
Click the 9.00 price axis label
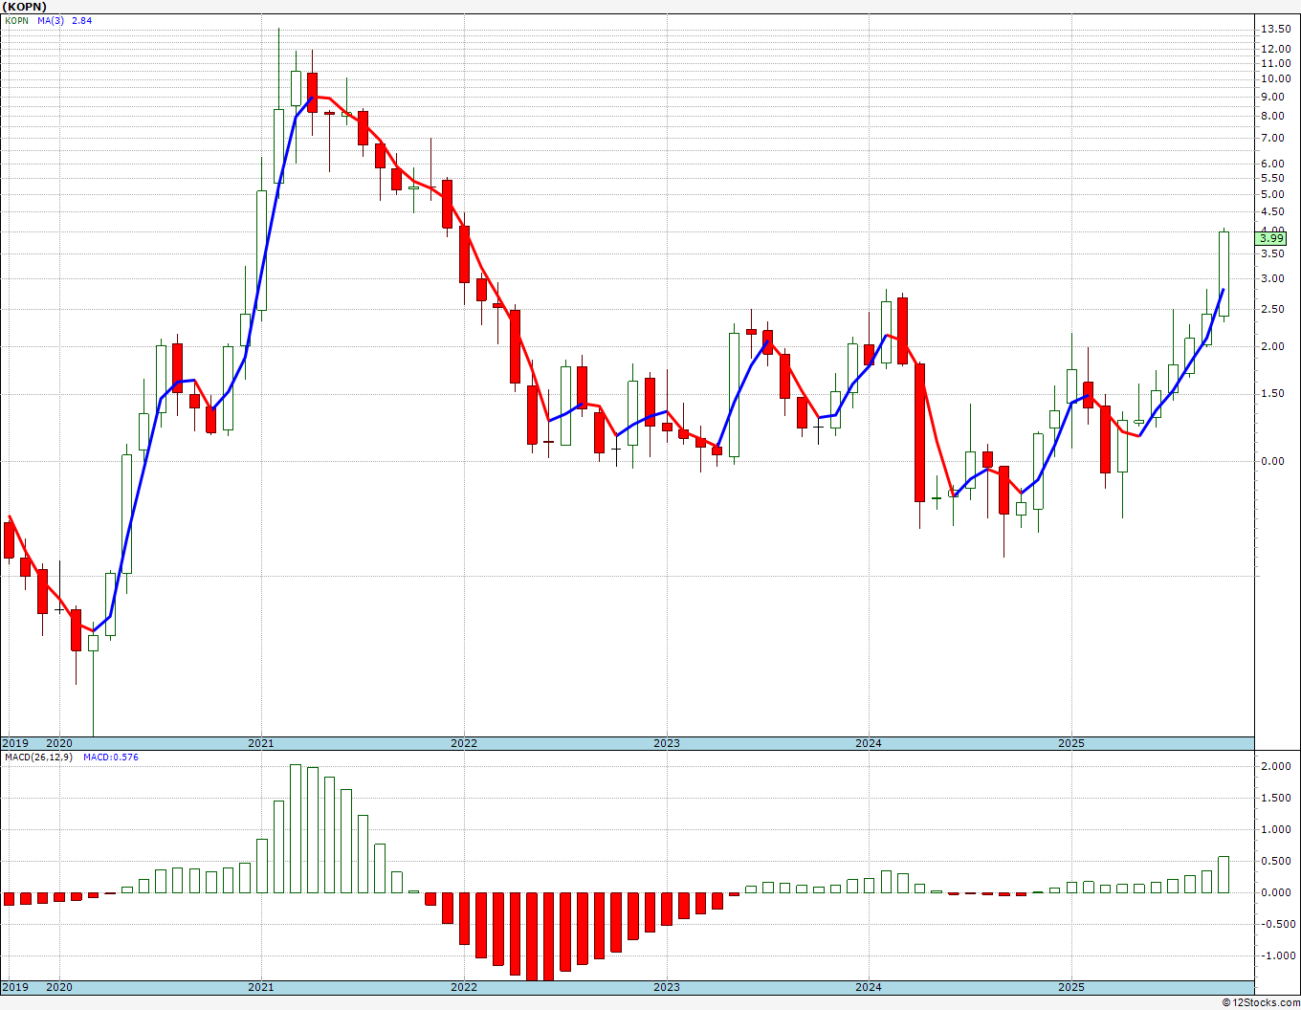pos(1272,96)
